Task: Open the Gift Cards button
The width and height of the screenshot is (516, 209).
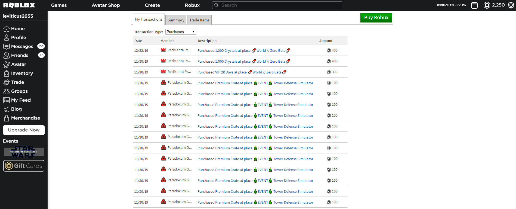Action: pyautogui.click(x=24, y=166)
